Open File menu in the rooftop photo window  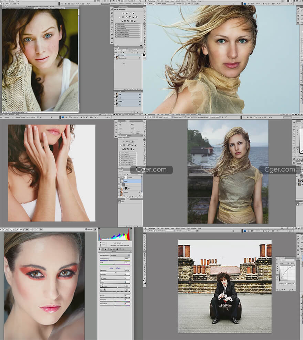coord(158,228)
